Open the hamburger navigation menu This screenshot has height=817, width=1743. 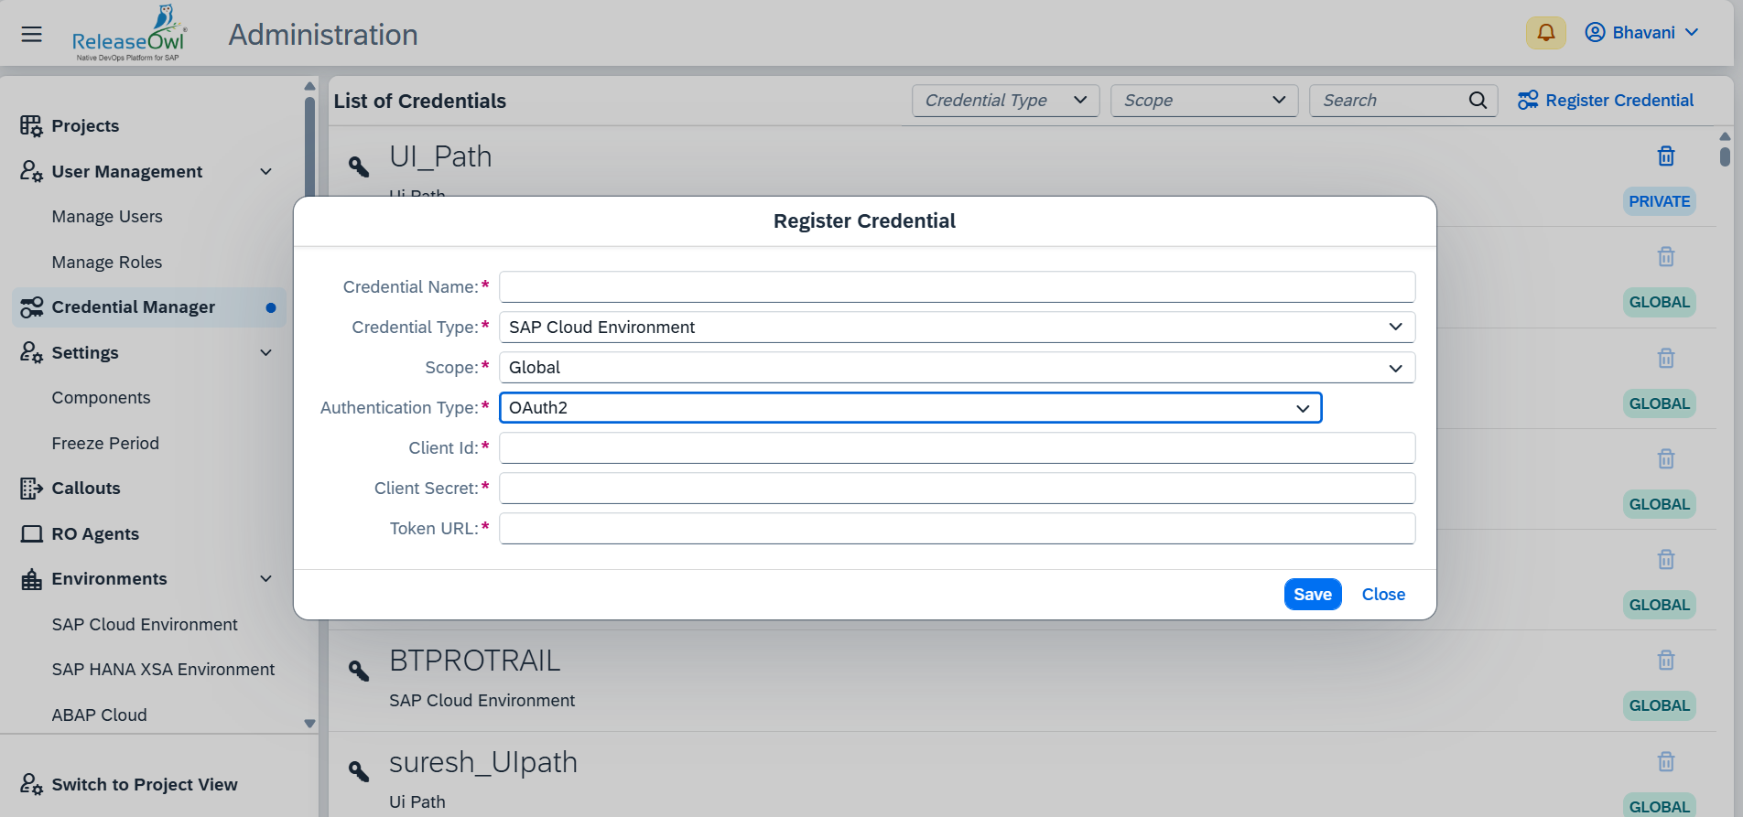coord(31,34)
